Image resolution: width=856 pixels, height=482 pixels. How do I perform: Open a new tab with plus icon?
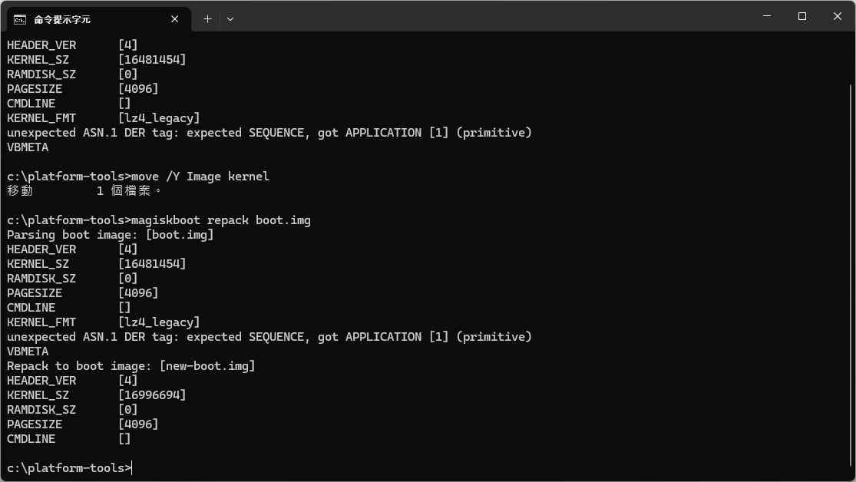point(207,19)
